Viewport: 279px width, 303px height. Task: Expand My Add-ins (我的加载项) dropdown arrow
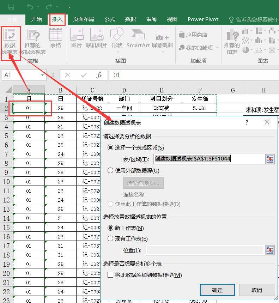tap(217, 48)
